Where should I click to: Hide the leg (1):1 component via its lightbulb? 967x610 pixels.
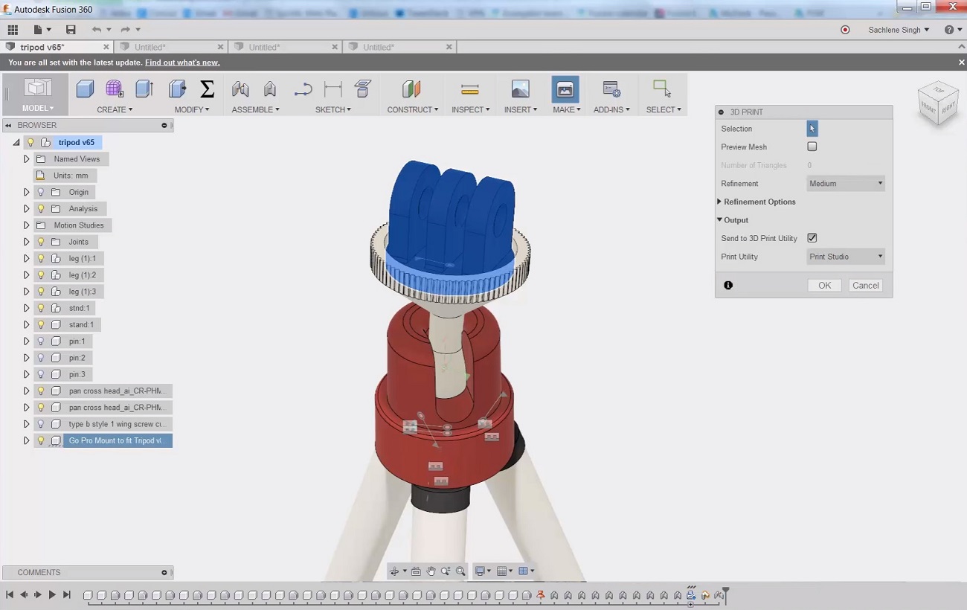coord(40,258)
